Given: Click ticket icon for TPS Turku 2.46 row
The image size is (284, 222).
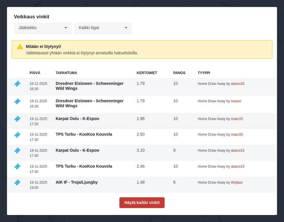Looking at the screenshot, I should (x=17, y=166).
